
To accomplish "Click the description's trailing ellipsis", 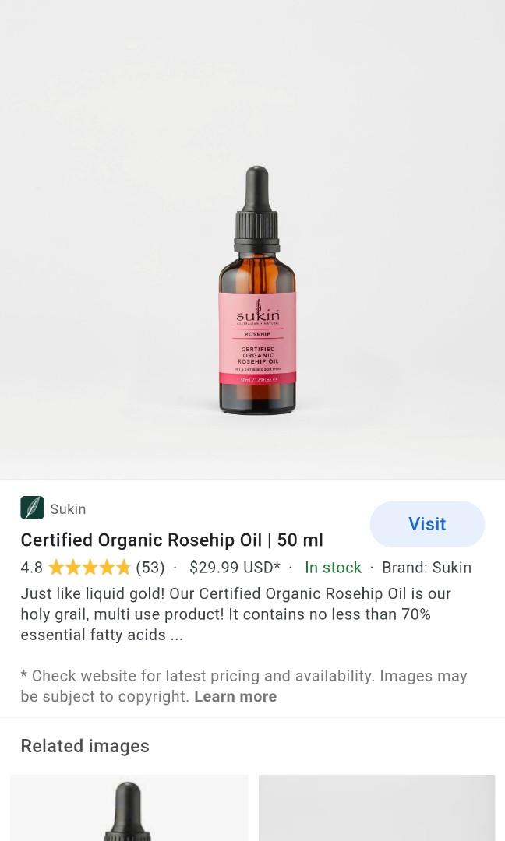I will tap(177, 635).
